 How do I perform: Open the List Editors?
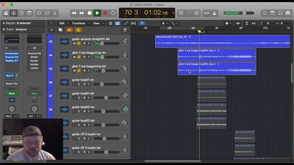[x=265, y=13]
